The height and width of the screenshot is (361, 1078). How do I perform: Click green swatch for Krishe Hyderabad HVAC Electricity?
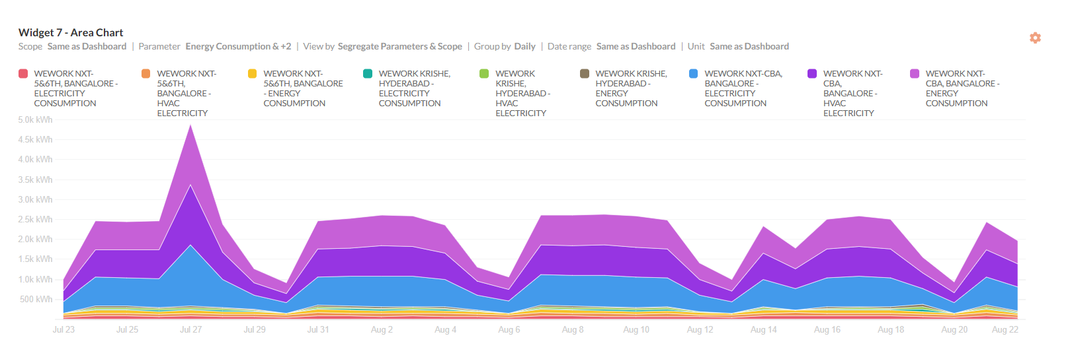[x=484, y=73]
